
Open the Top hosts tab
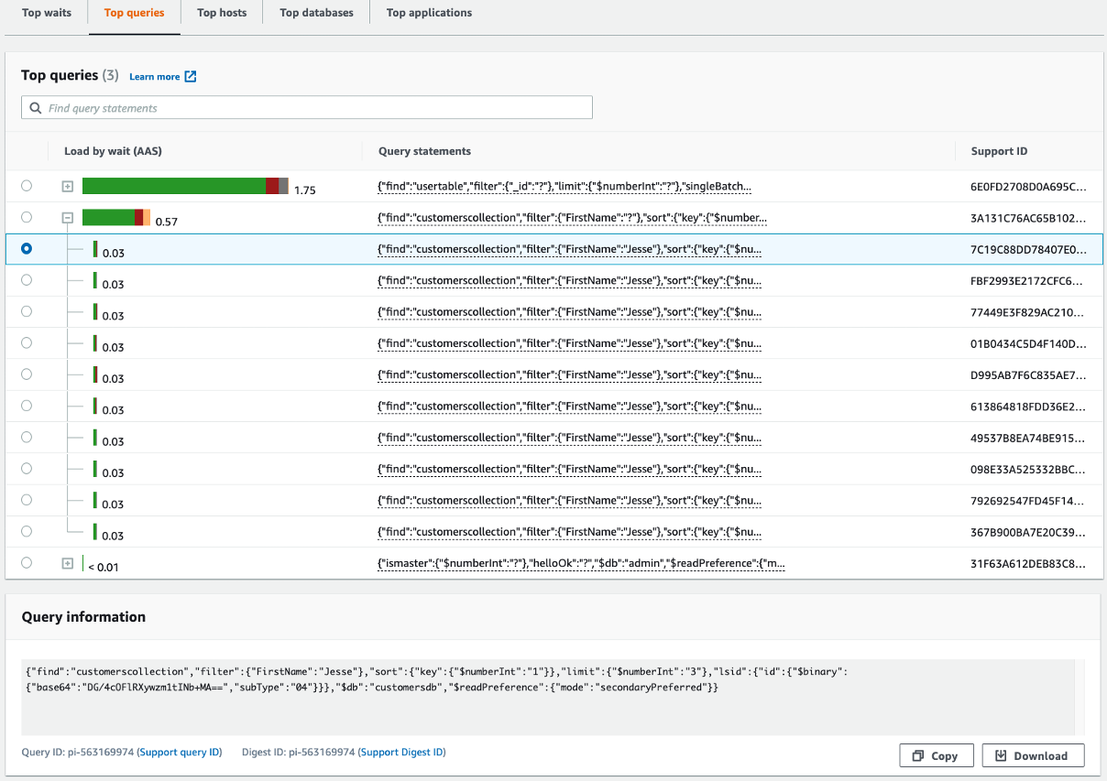pos(221,13)
